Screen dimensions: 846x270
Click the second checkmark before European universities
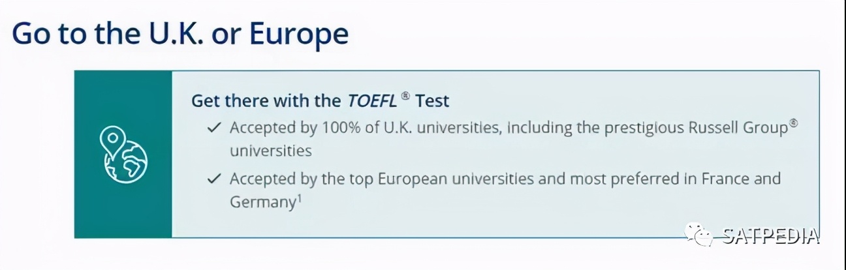[x=213, y=179]
